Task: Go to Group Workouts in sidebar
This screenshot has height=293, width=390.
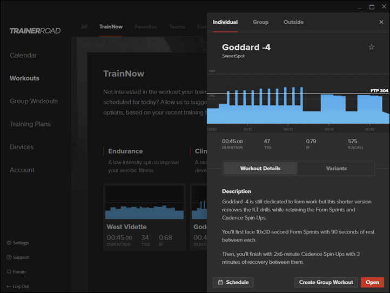Action: click(34, 101)
